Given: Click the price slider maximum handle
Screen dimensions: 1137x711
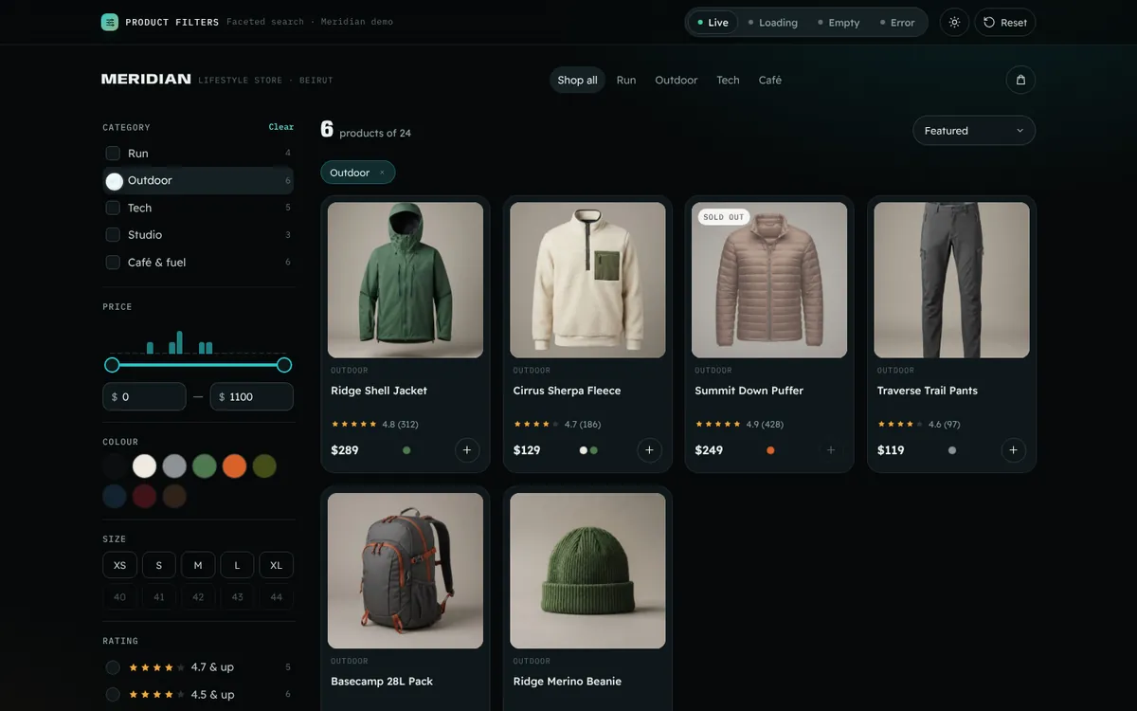Looking at the screenshot, I should [x=284, y=365].
